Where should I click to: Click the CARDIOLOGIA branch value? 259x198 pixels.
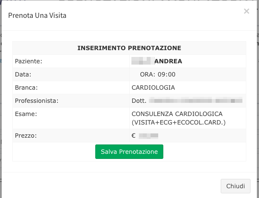pos(154,88)
